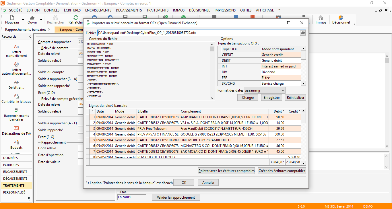Browse for OFX file with folder icon
This screenshot has width=392, height=209.
tap(303, 33)
